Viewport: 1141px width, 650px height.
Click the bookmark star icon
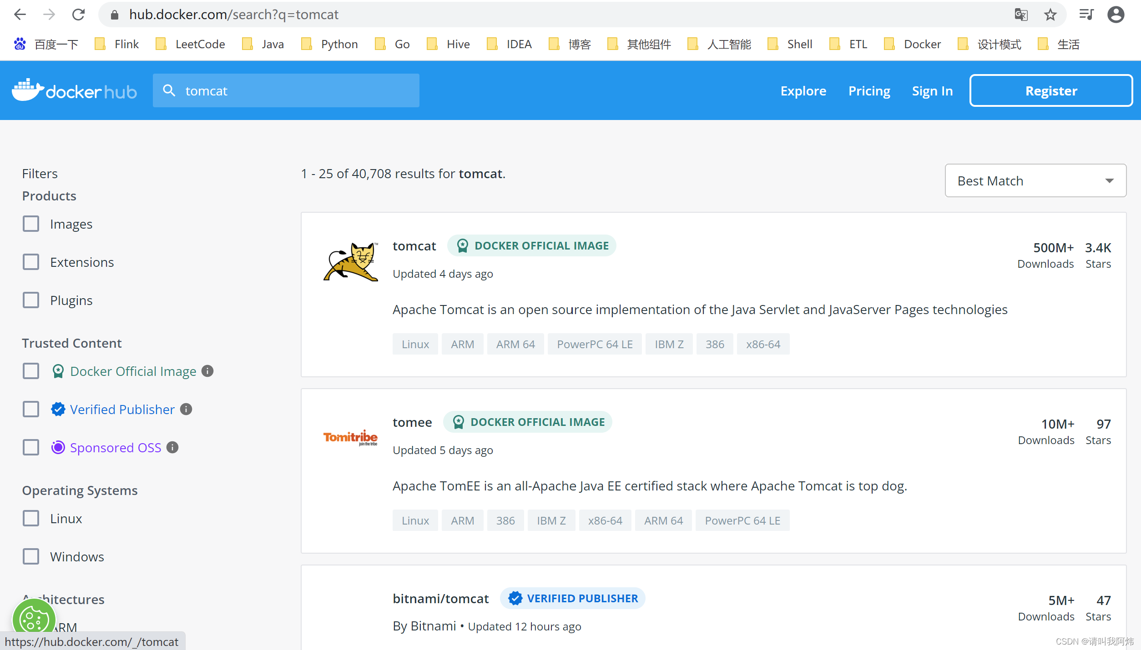[1050, 15]
